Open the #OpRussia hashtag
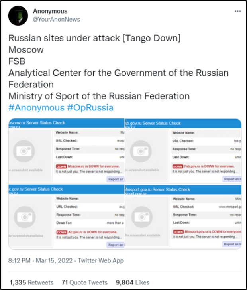This screenshot has width=247, height=290. [x=90, y=107]
